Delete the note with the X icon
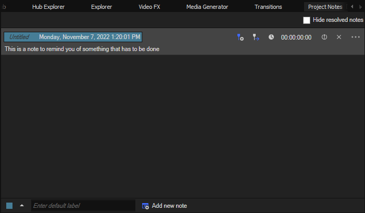Viewport: 365px width, 213px height. [339, 37]
